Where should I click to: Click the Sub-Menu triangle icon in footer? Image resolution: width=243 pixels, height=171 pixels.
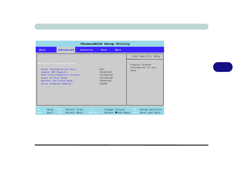click(x=116, y=113)
